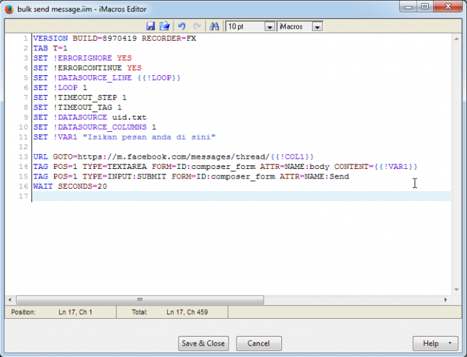Open Find with the binoculars icon
This screenshot has width=467, height=357.
[x=214, y=26]
